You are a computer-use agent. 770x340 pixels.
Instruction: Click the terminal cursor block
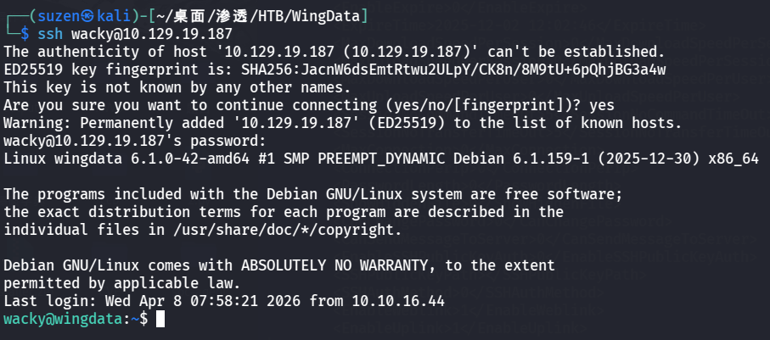click(160, 320)
